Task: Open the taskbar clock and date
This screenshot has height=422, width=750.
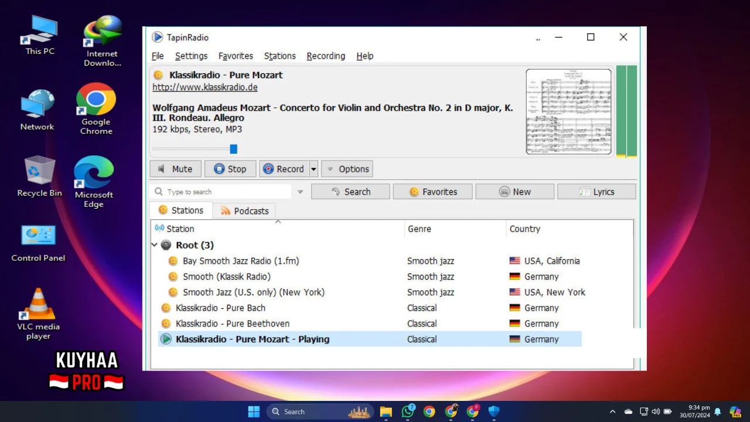Action: pos(695,411)
